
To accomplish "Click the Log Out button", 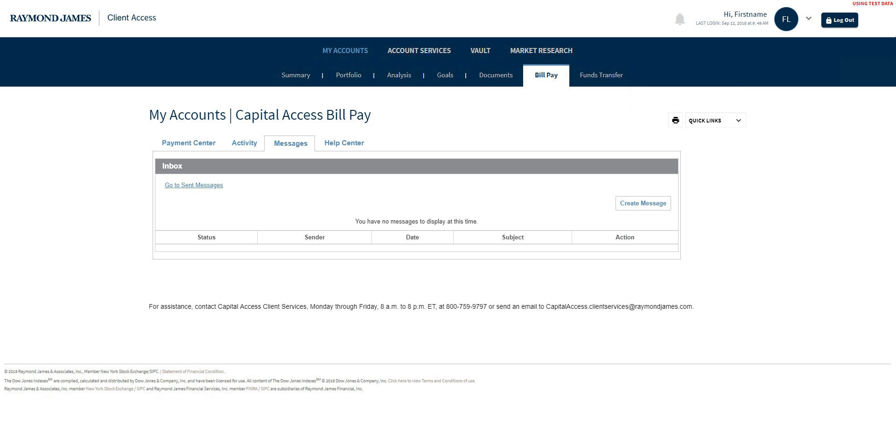I will pos(840,20).
